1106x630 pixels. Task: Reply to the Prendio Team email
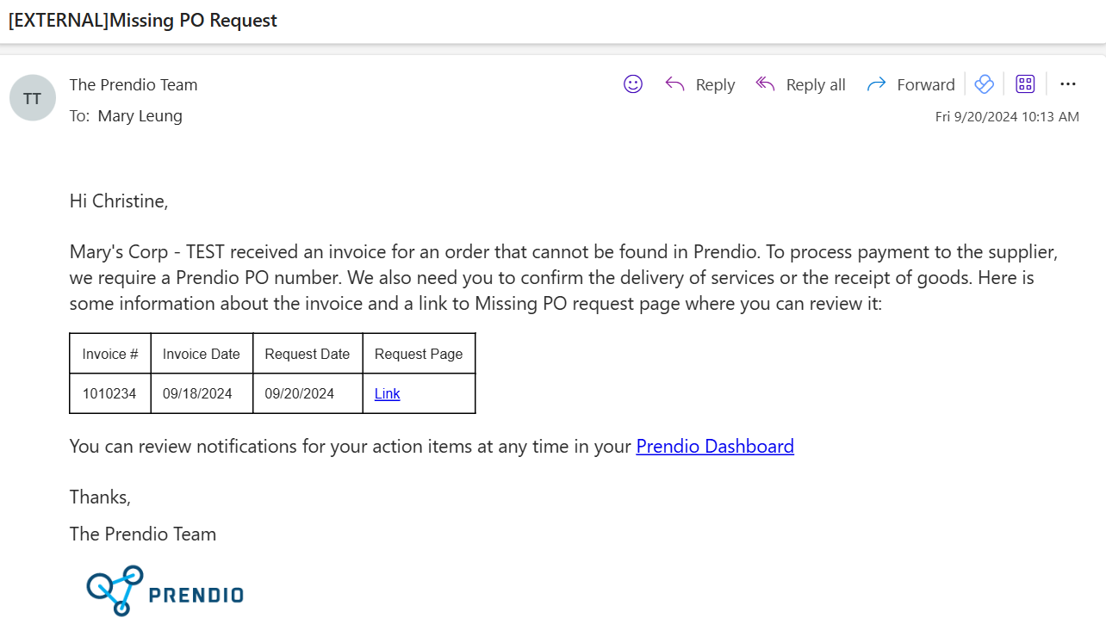point(699,84)
